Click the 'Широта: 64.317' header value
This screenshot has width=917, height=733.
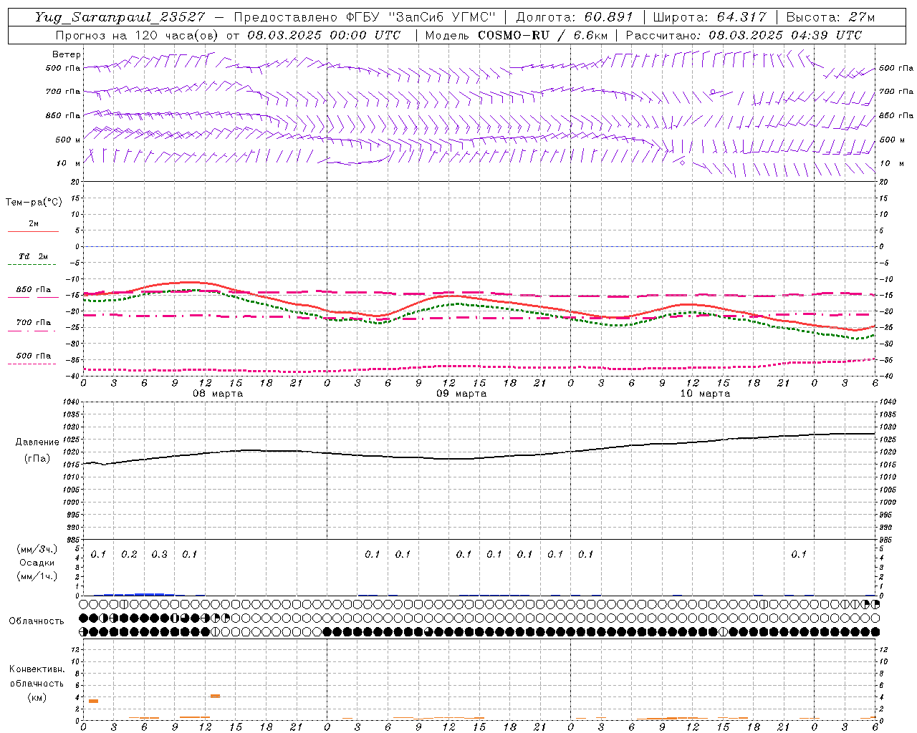pos(710,17)
